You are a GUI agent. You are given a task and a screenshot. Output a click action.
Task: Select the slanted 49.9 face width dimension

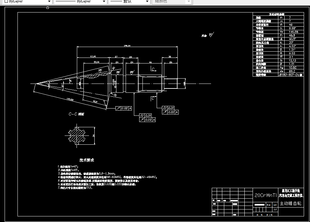(95, 102)
